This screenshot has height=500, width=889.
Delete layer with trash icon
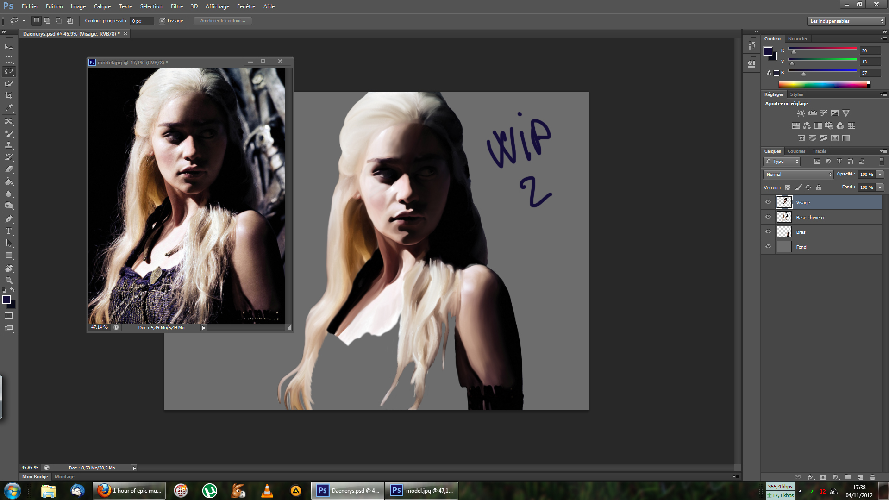[872, 477]
